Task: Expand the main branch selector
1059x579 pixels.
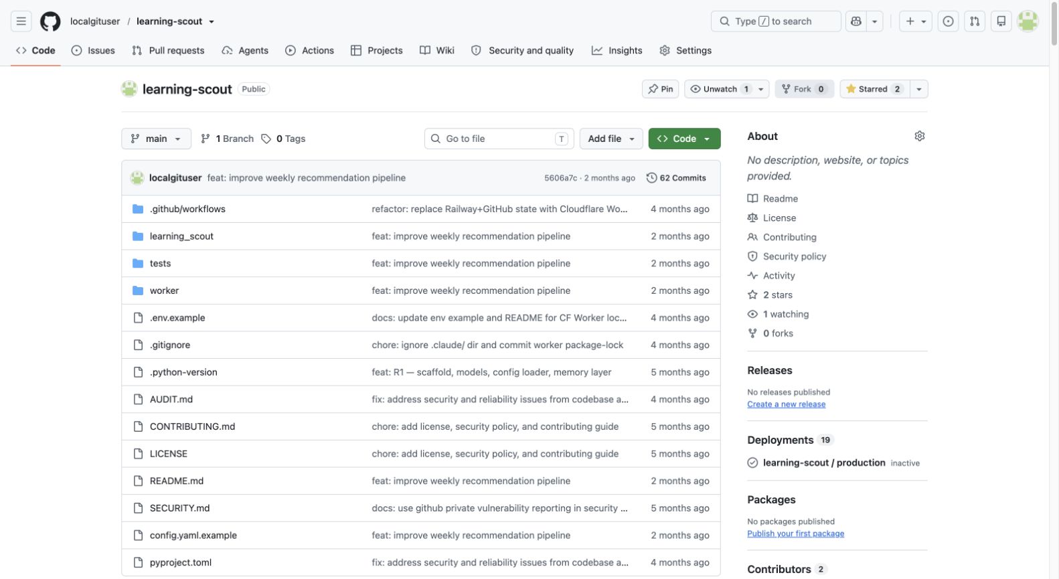Action: (156, 139)
